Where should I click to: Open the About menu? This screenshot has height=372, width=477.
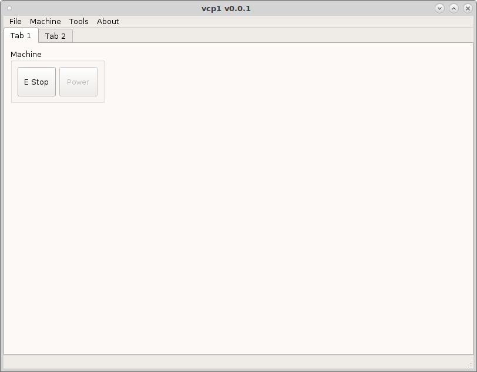click(x=108, y=21)
